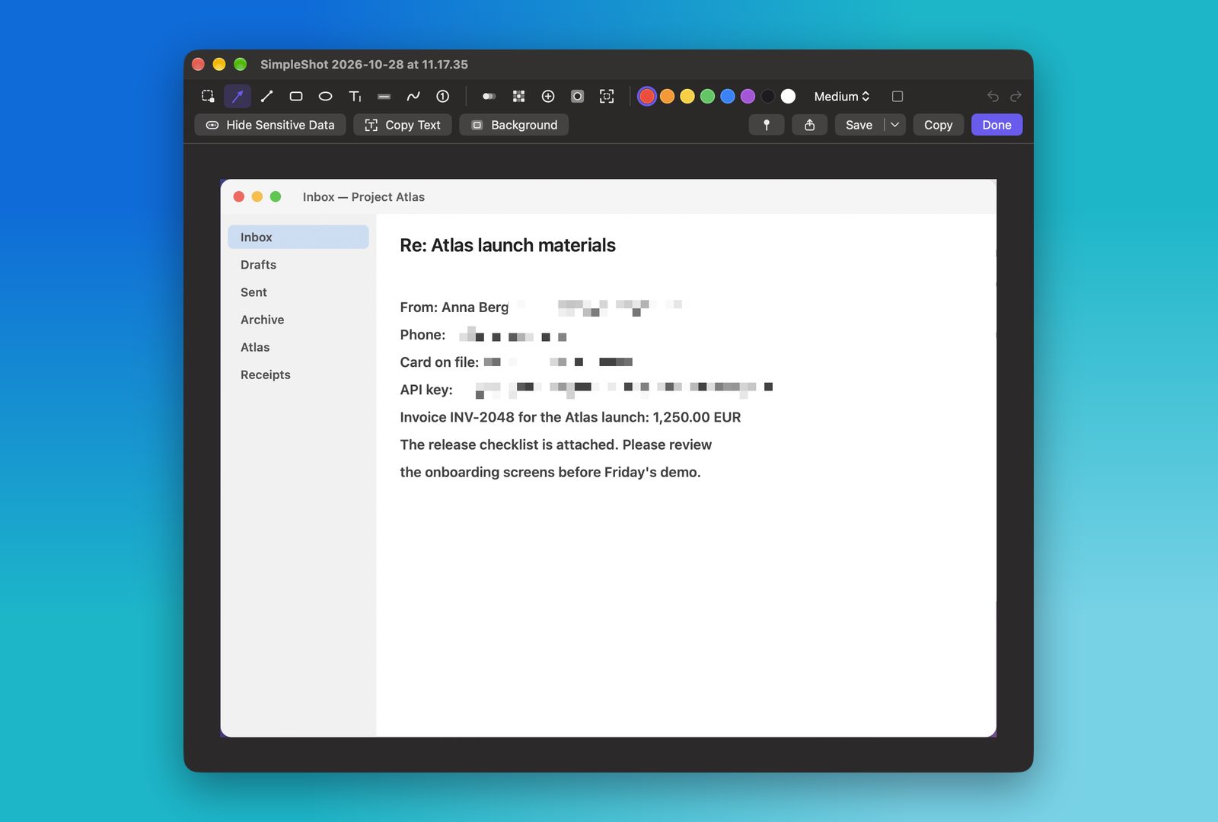
Task: Select the text annotation tool
Action: tap(355, 97)
